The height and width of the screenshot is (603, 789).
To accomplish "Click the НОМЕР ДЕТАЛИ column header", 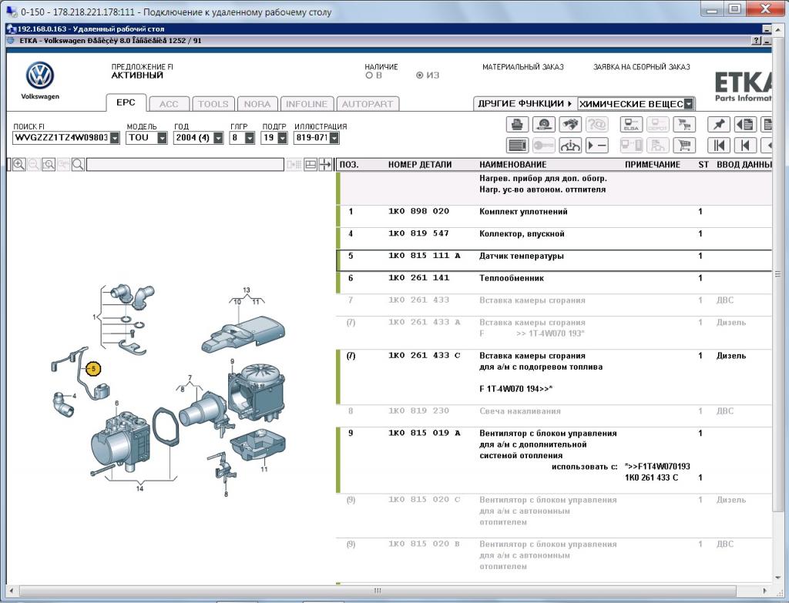I will (420, 165).
